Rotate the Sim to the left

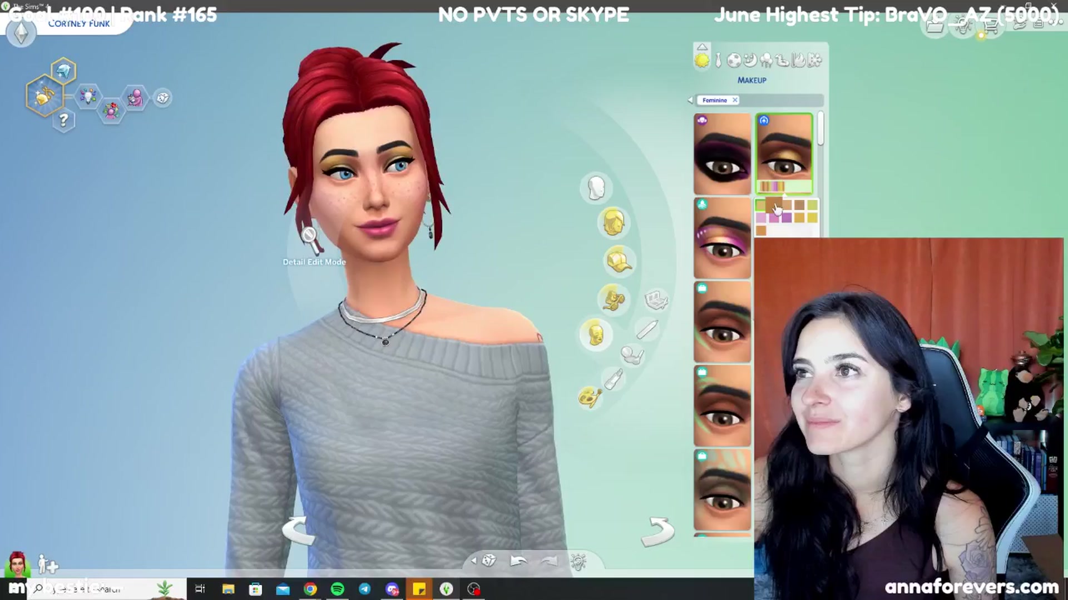(x=299, y=531)
